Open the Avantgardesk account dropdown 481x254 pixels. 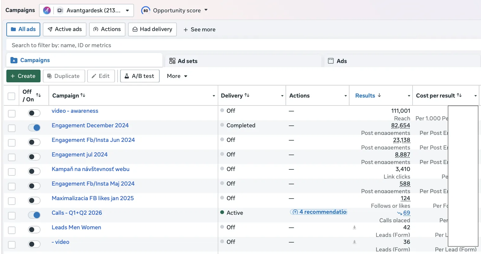[x=87, y=10]
